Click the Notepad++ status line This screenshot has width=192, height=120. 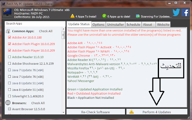pyautogui.click(x=82, y=72)
